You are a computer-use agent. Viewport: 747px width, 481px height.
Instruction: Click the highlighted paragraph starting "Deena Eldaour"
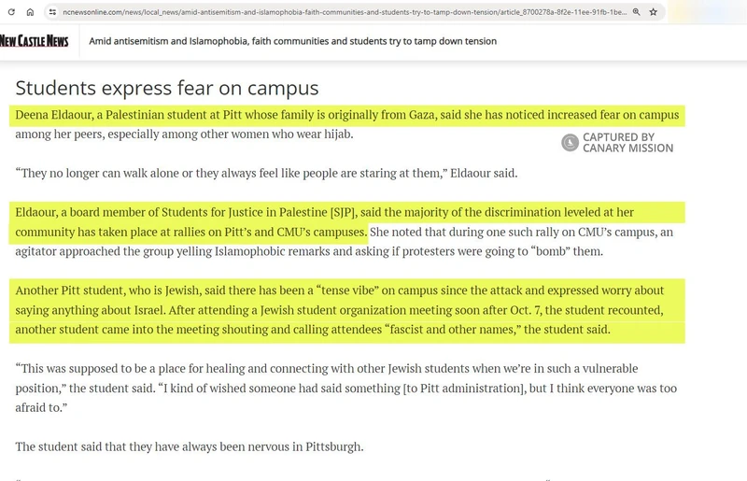[347, 115]
